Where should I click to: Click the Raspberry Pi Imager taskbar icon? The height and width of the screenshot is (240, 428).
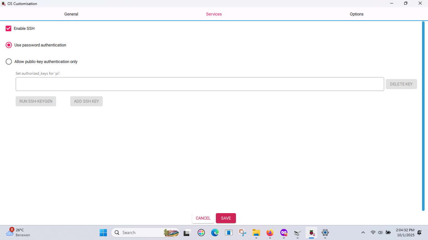311,232
